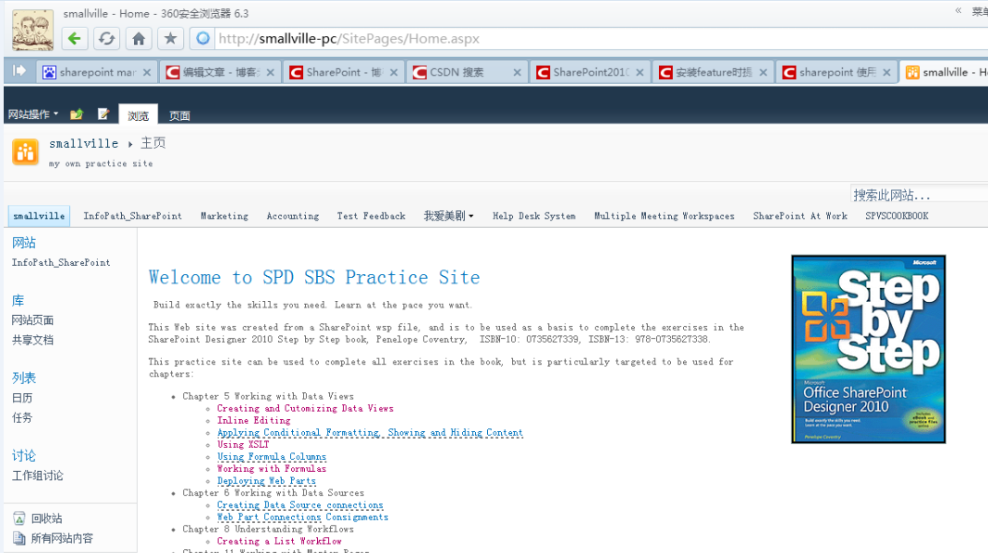The width and height of the screenshot is (988, 553).
Task: Click 库 heading in left nav
Action: pyautogui.click(x=18, y=301)
